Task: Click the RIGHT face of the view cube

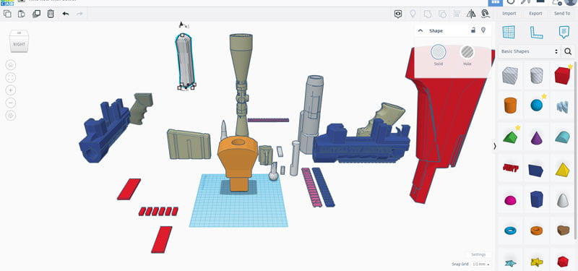Action: pyautogui.click(x=19, y=44)
